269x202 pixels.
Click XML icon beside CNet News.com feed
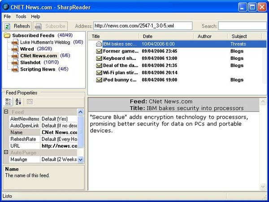click(15, 56)
